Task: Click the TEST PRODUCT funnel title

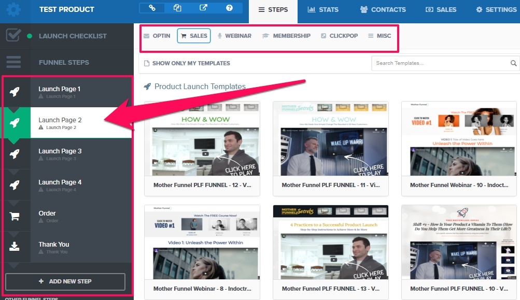Action: [x=67, y=9]
